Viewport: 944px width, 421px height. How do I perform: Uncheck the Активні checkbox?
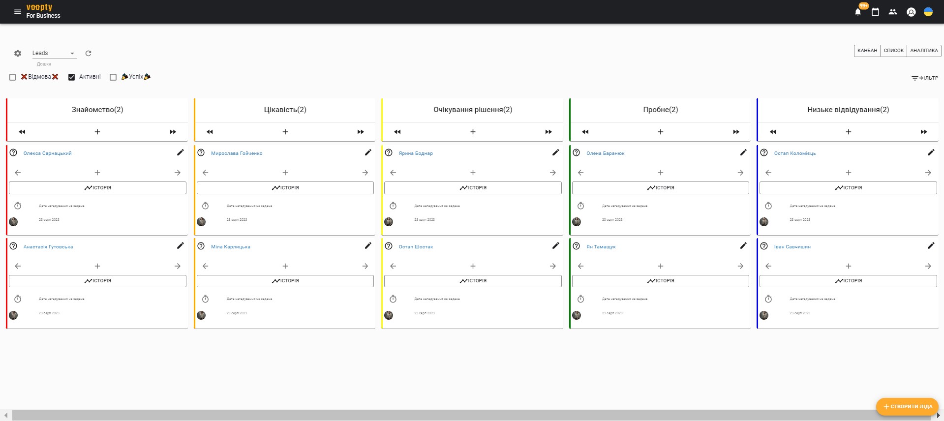[x=72, y=77]
